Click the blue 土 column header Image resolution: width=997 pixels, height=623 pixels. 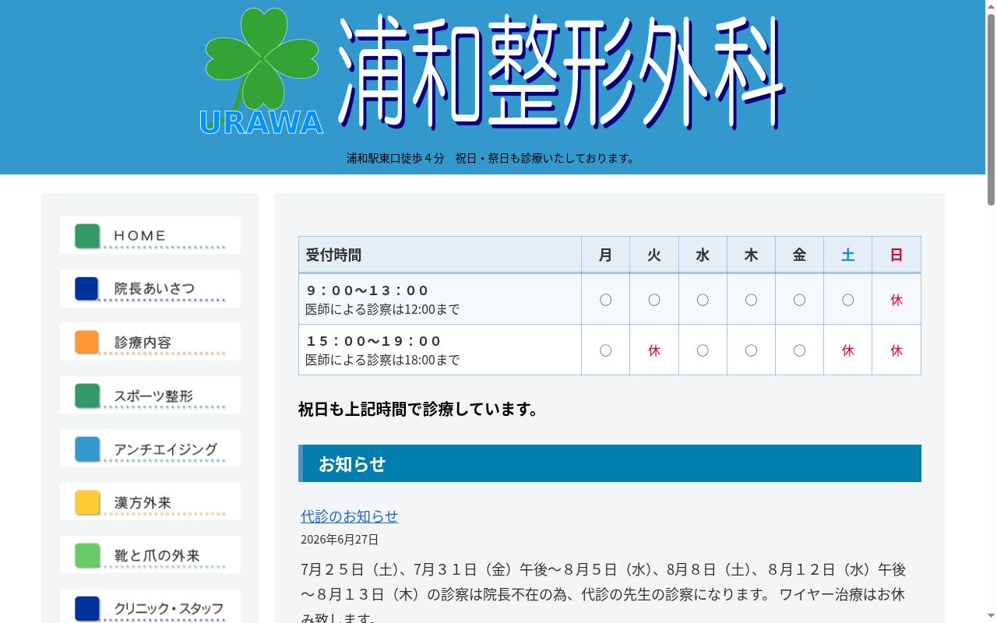tap(847, 255)
